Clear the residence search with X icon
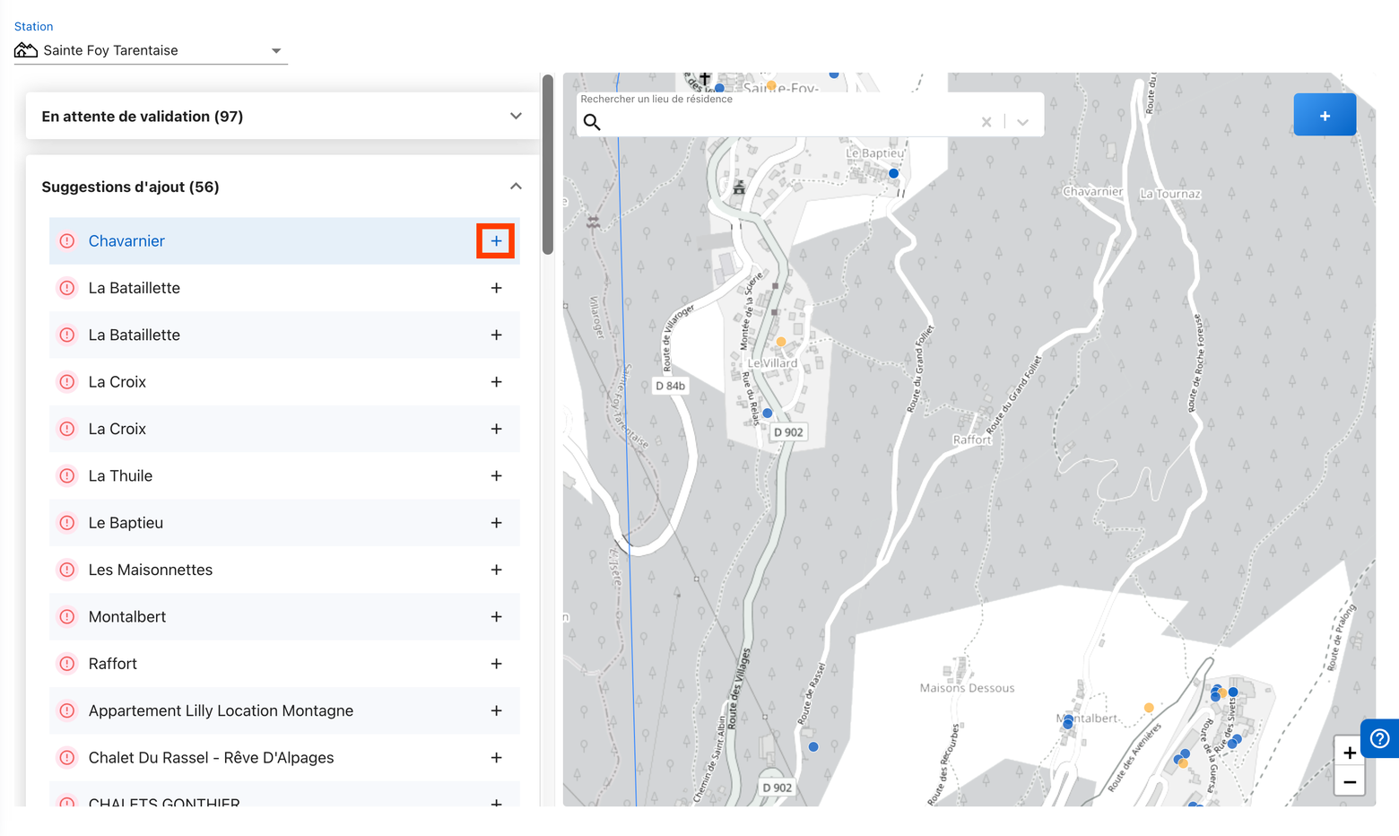1399x836 pixels. point(986,122)
